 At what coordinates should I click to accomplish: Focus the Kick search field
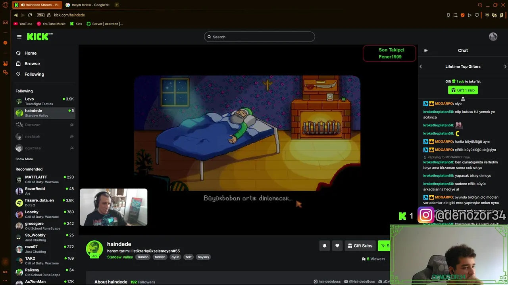point(260,37)
